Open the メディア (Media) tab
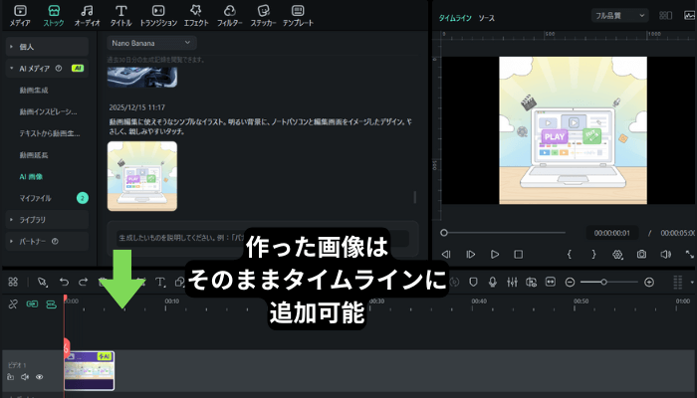697x398 pixels. (19, 14)
